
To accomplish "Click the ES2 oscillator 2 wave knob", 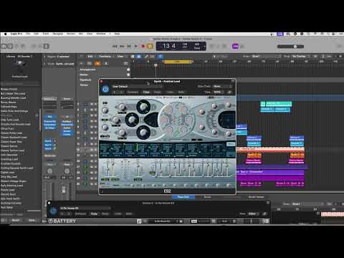I will (x=132, y=120).
